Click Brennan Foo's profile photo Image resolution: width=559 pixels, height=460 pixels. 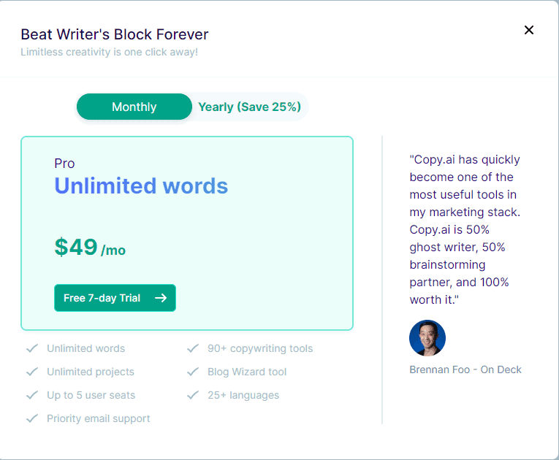[x=427, y=338]
